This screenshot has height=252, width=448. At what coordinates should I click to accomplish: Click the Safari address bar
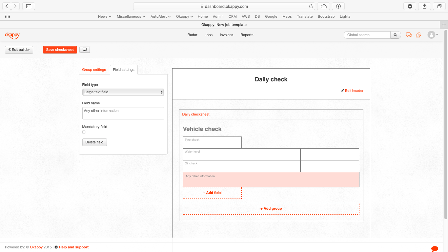[x=224, y=6]
